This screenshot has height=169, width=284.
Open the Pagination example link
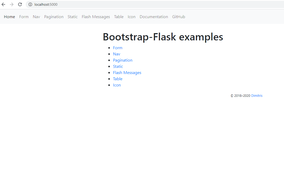point(123,60)
